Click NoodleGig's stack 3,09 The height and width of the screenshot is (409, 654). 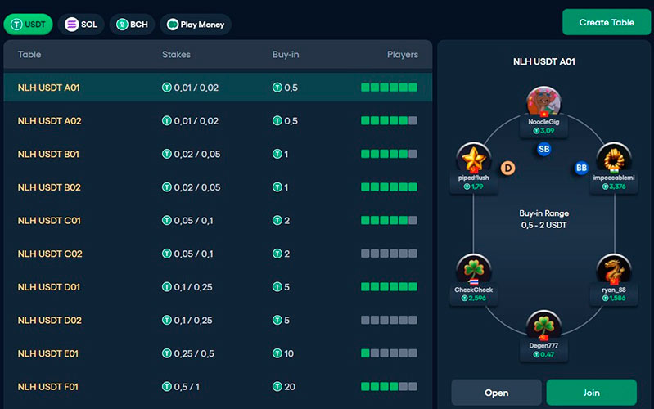click(543, 131)
